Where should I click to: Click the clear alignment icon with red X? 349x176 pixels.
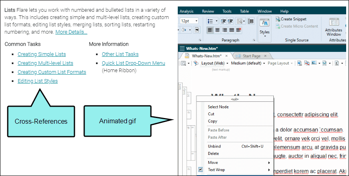(239, 30)
